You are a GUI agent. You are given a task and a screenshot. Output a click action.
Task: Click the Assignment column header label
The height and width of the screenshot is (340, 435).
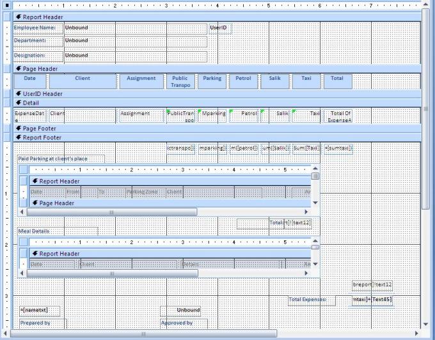click(141, 81)
